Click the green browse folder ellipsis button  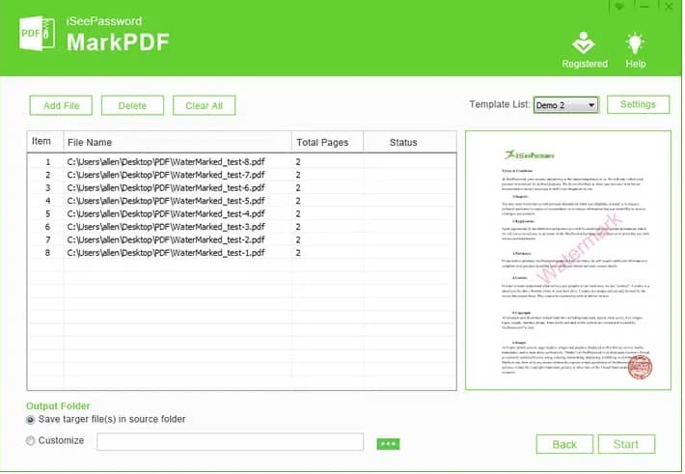tap(388, 444)
